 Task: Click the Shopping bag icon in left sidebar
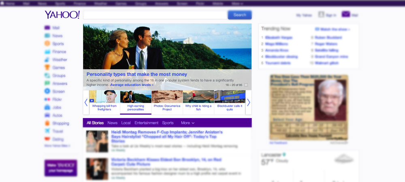click(x=47, y=123)
